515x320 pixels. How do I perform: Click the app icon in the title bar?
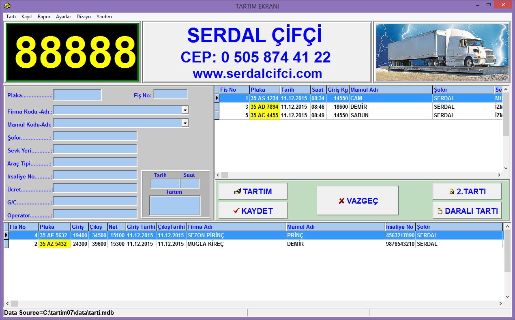(7, 6)
